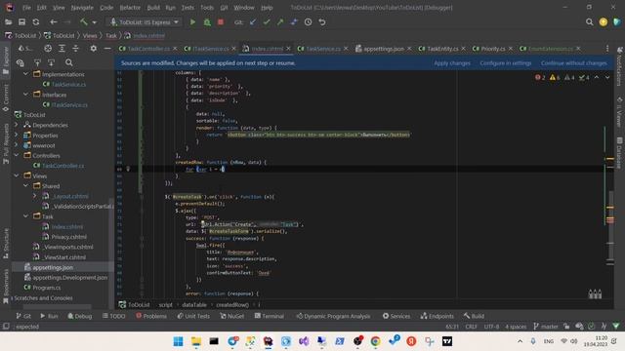Open Chrome from the Windows taskbar

[x=375, y=341]
